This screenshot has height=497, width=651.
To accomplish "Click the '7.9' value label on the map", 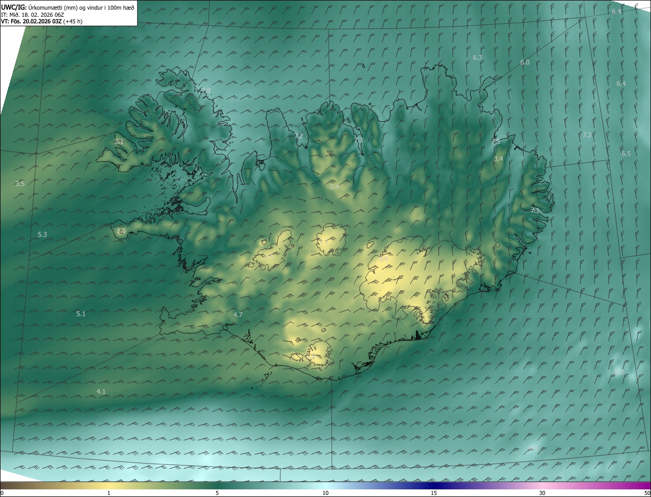I will tap(205, 90).
